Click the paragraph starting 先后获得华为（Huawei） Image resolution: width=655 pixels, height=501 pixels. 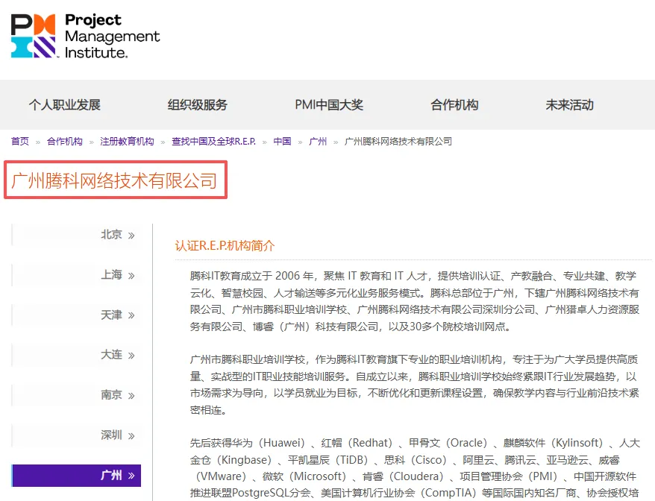(414, 468)
